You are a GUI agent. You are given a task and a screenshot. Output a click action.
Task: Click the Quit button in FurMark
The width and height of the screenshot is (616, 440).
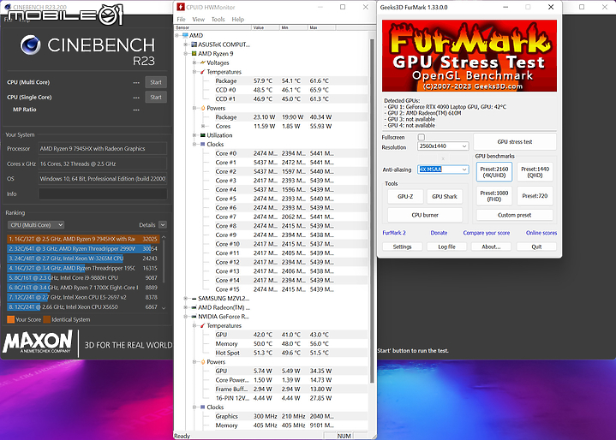click(x=536, y=247)
